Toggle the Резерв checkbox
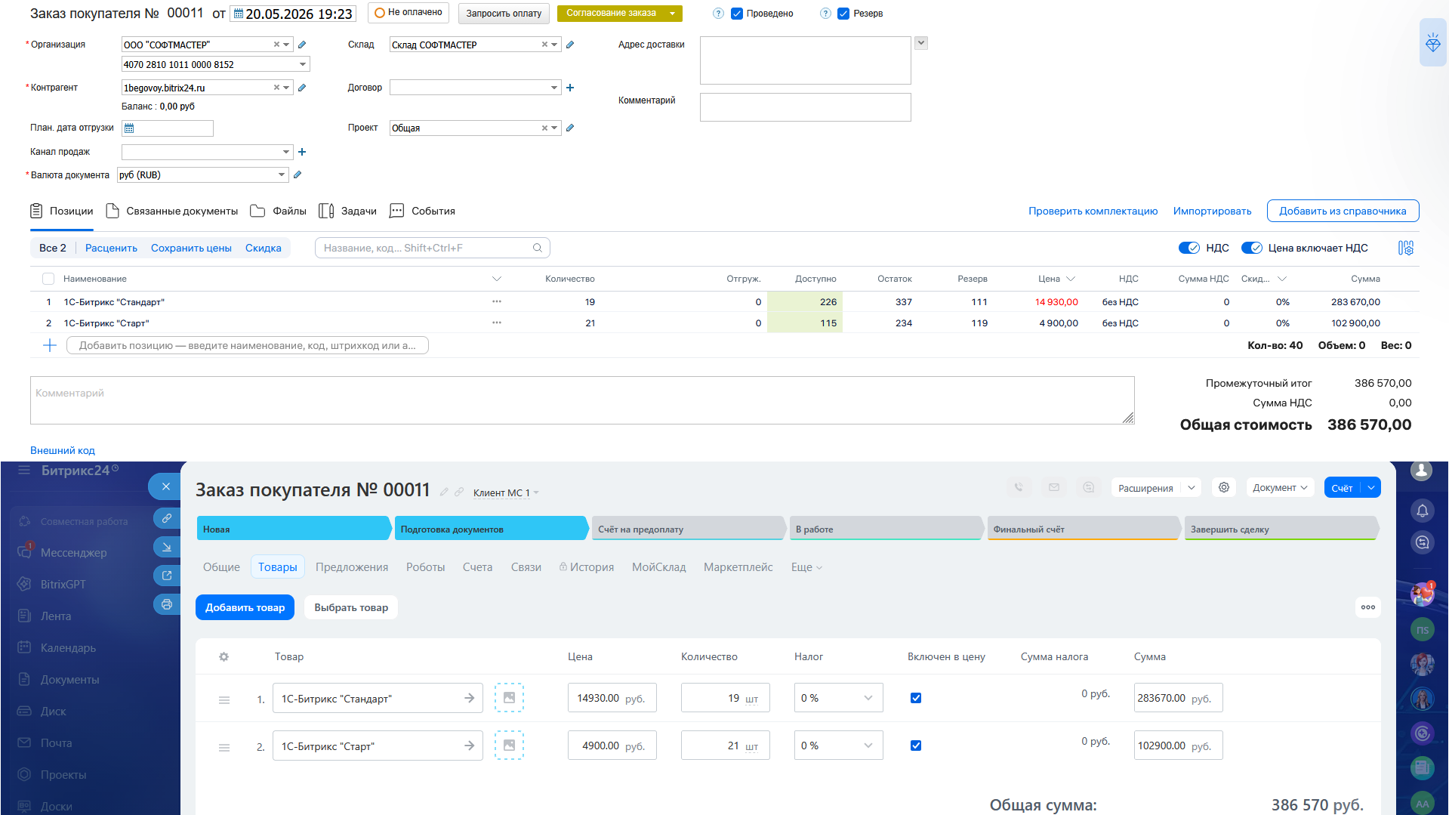The width and height of the screenshot is (1449, 815). [x=843, y=14]
